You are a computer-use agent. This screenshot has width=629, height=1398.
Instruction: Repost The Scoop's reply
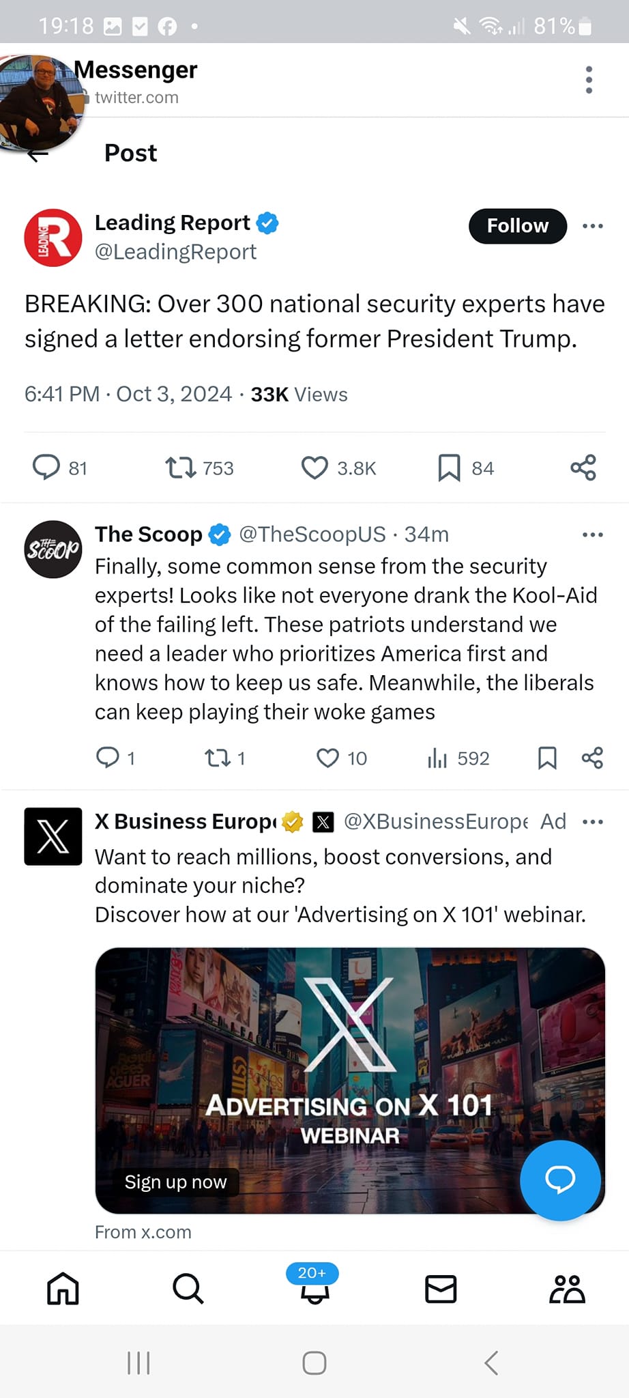218,758
